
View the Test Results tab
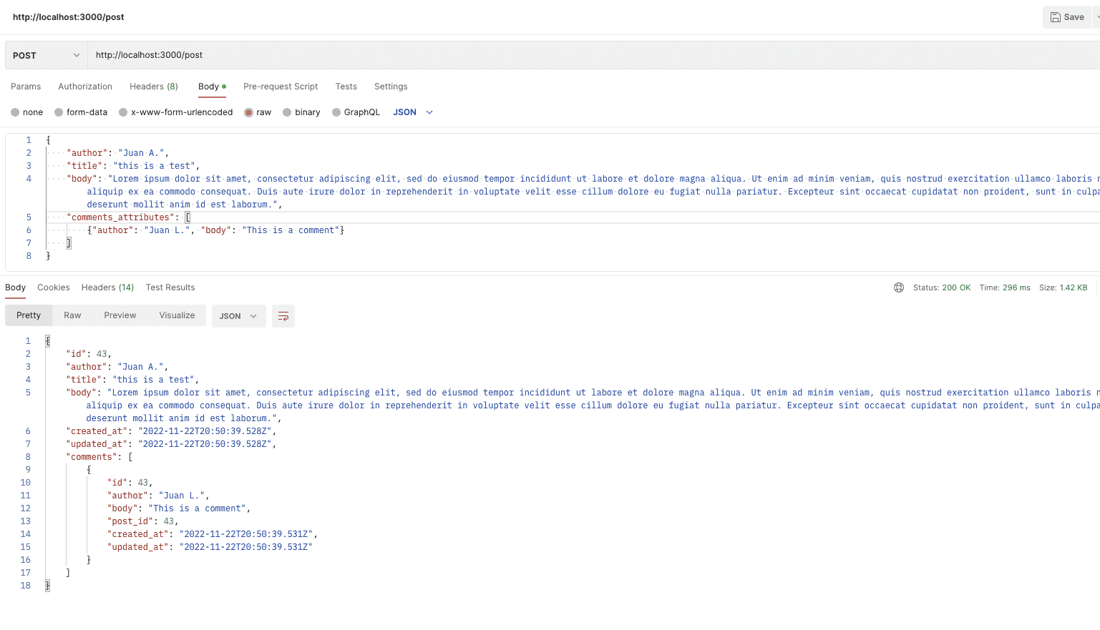170,287
